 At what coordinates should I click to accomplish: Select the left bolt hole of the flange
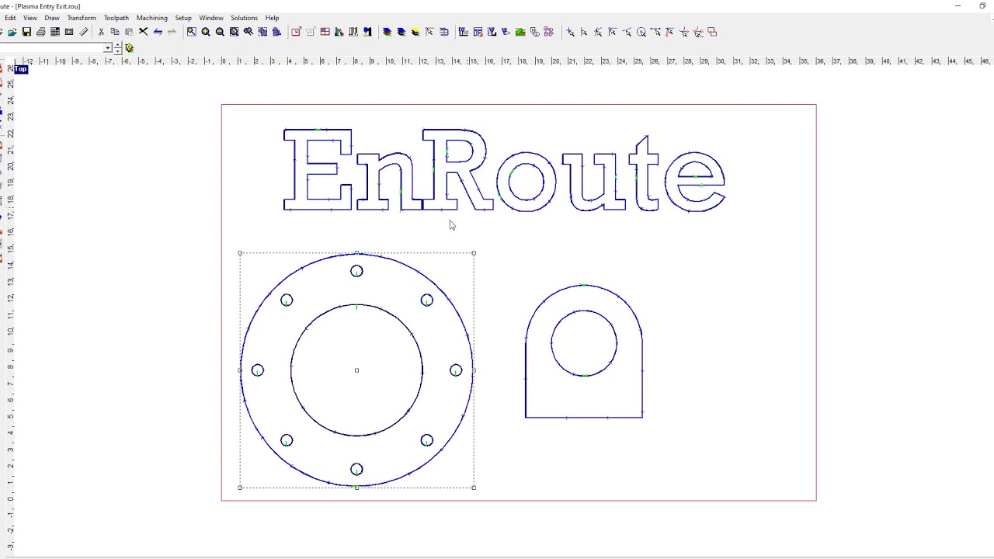tap(258, 370)
